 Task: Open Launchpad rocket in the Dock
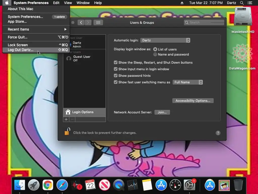click(34, 185)
